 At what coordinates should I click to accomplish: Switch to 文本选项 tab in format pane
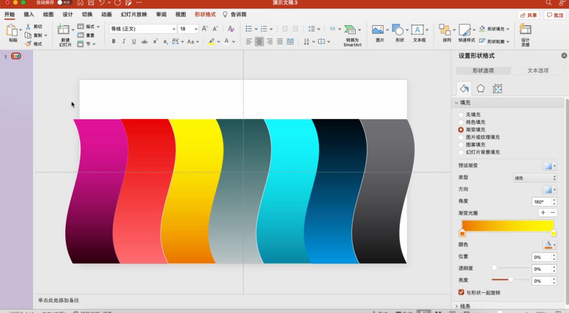click(538, 70)
